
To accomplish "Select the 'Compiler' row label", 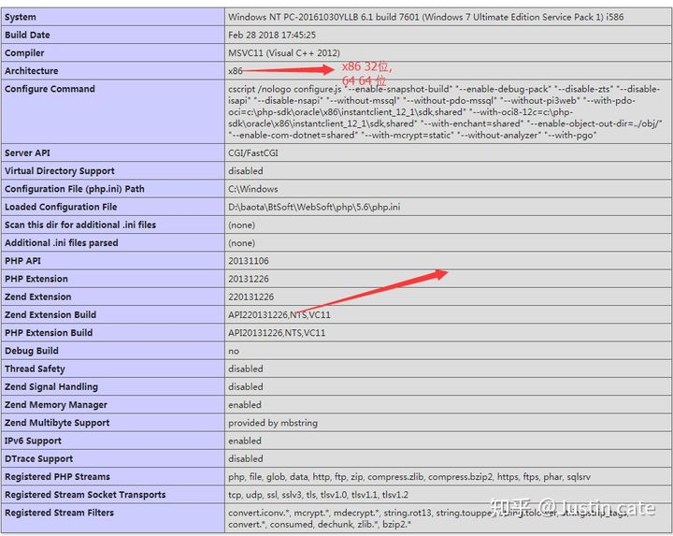I will (24, 53).
